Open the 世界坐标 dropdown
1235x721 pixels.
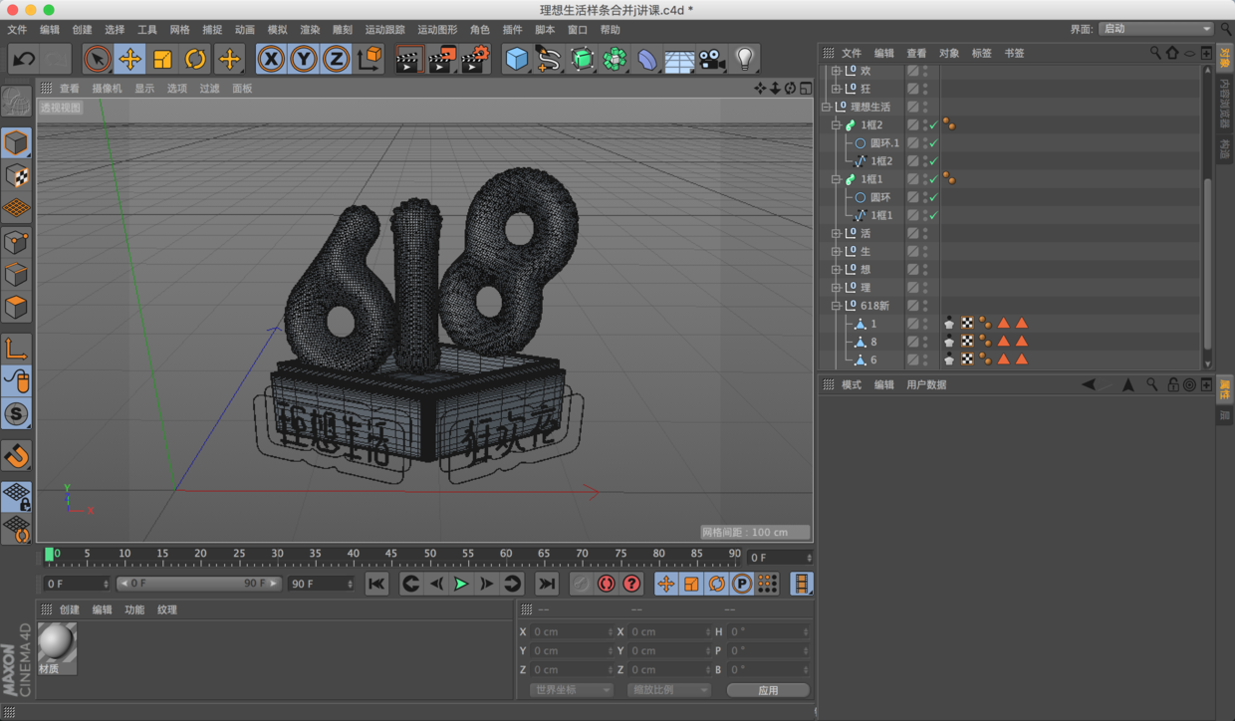click(571, 689)
